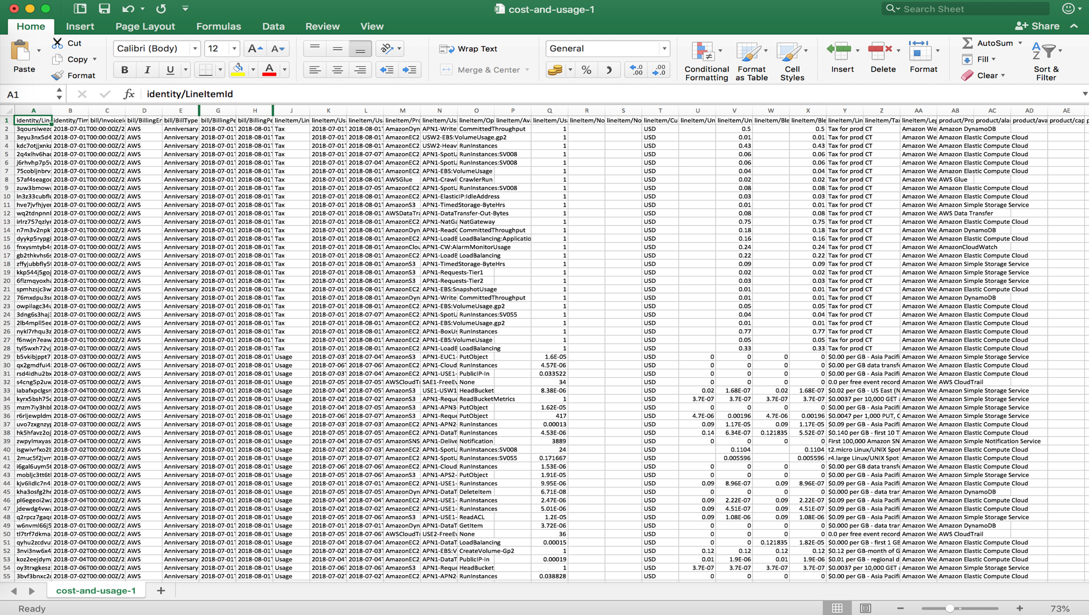Open the Review ribbon tab
The width and height of the screenshot is (1089, 615).
(x=322, y=26)
